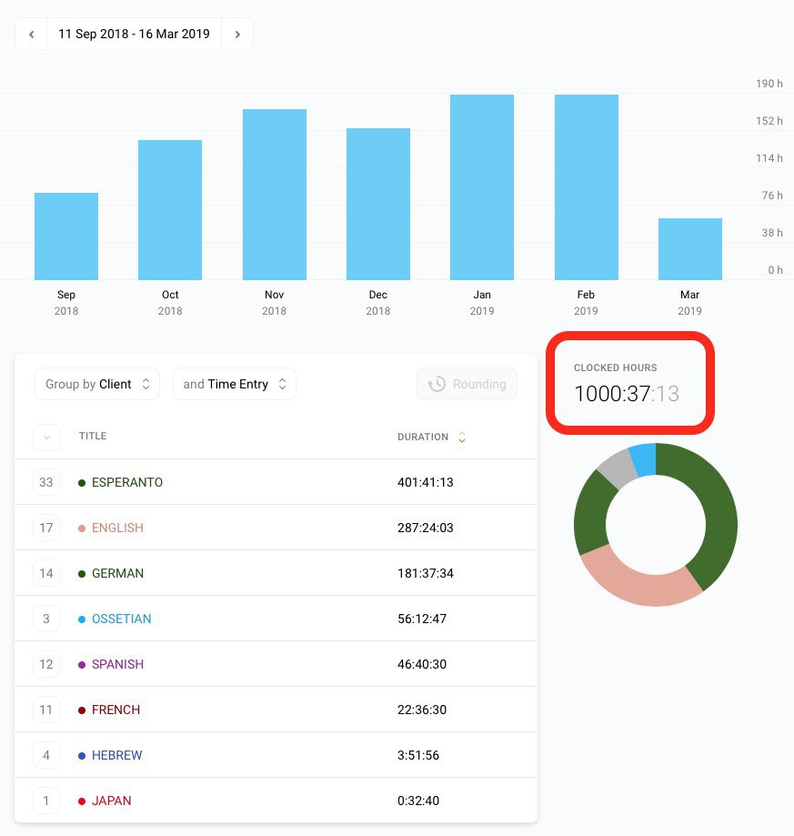Expand the 4 entries for HEBREW
Image resolution: width=794 pixels, height=836 pixels.
point(46,755)
